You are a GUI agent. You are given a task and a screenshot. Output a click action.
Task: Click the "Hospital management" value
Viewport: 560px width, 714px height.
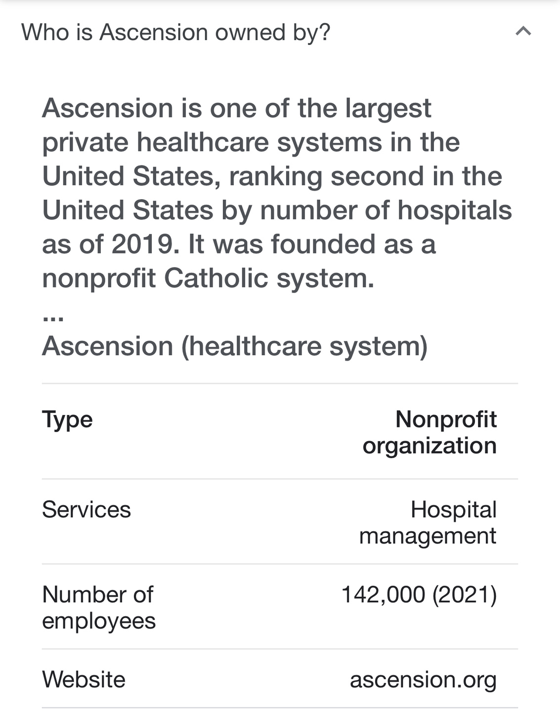pyautogui.click(x=428, y=522)
